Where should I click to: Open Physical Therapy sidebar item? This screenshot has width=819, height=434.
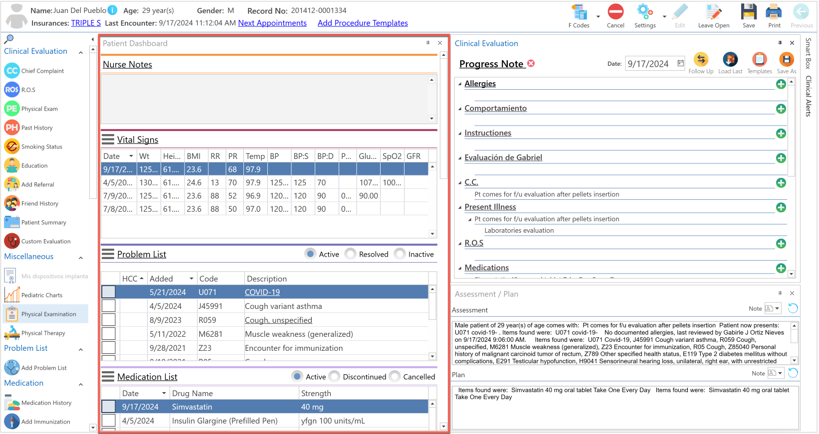35,333
